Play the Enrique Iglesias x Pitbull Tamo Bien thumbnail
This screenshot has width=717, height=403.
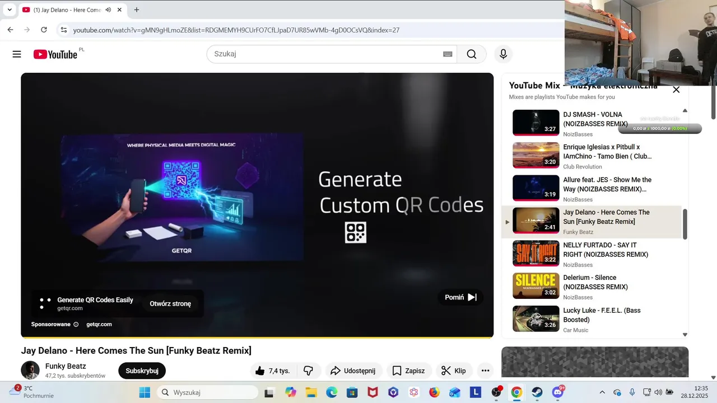536,155
